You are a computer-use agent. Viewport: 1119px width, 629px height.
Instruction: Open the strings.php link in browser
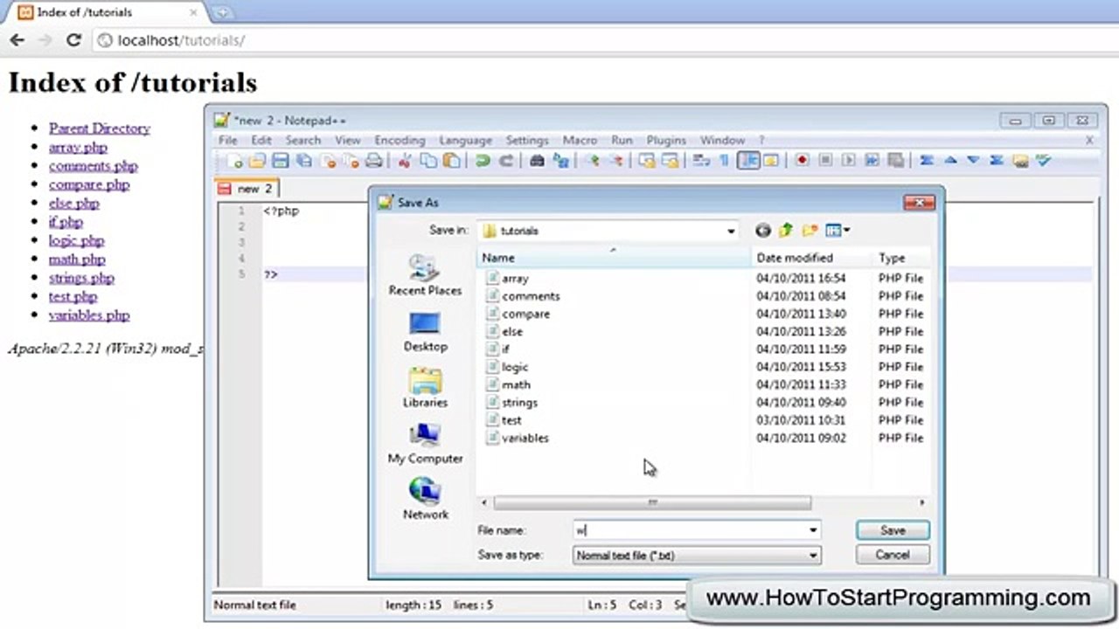click(x=81, y=278)
